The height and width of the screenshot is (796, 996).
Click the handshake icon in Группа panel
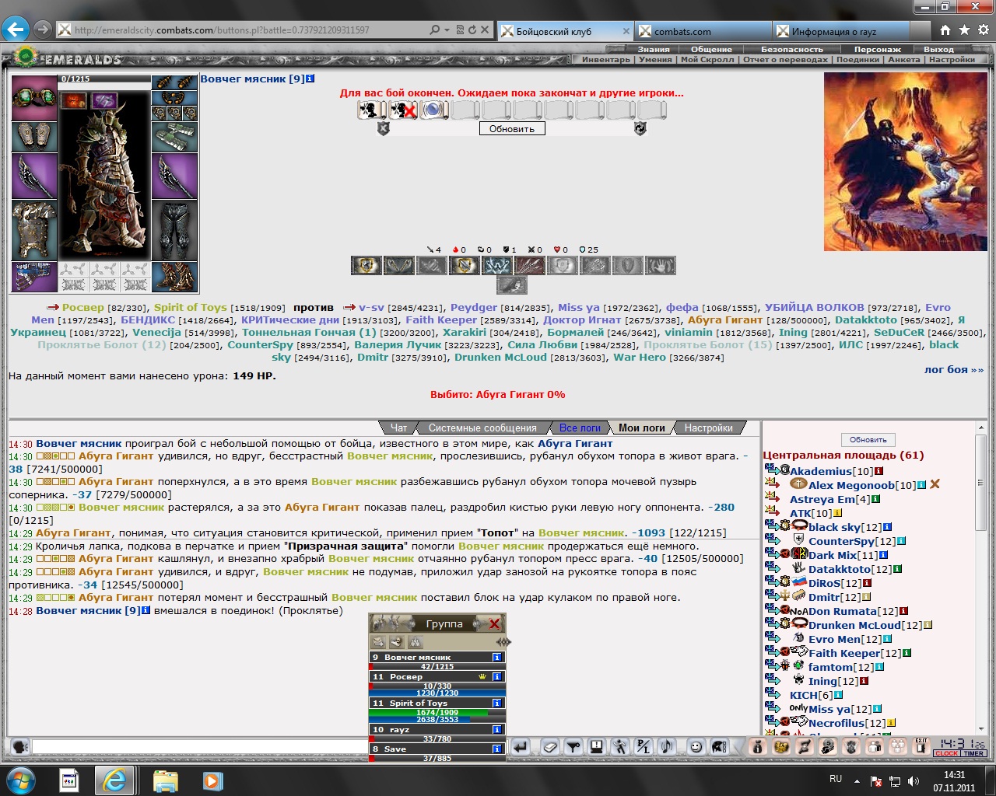pyautogui.click(x=397, y=642)
